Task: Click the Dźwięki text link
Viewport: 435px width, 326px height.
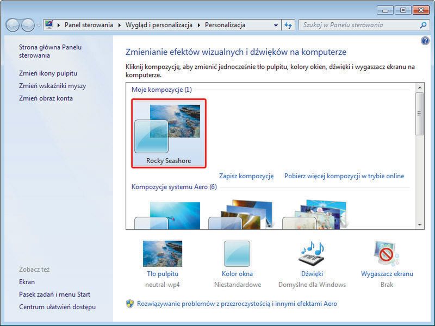Action: (312, 274)
